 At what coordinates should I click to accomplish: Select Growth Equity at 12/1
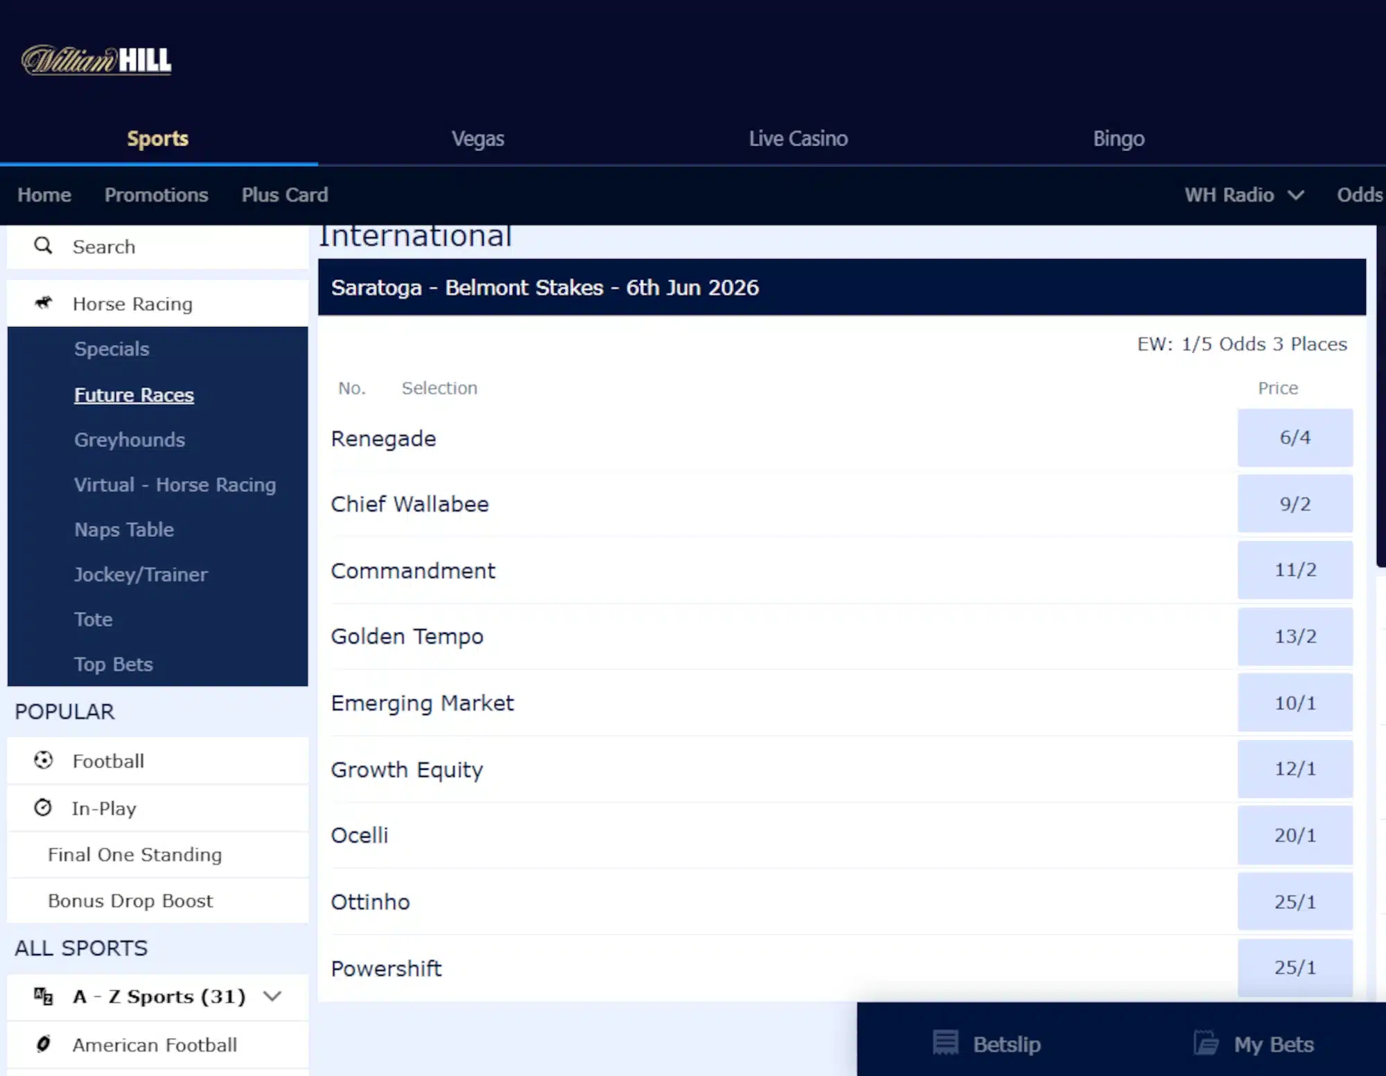[1295, 769]
